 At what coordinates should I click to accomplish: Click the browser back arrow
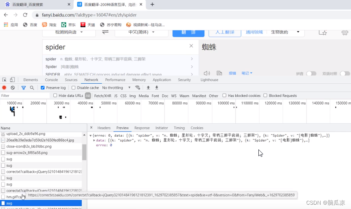click(x=6, y=15)
